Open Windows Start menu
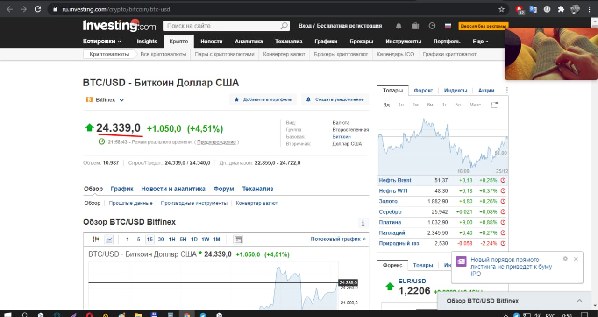598x317 pixels. [7, 314]
